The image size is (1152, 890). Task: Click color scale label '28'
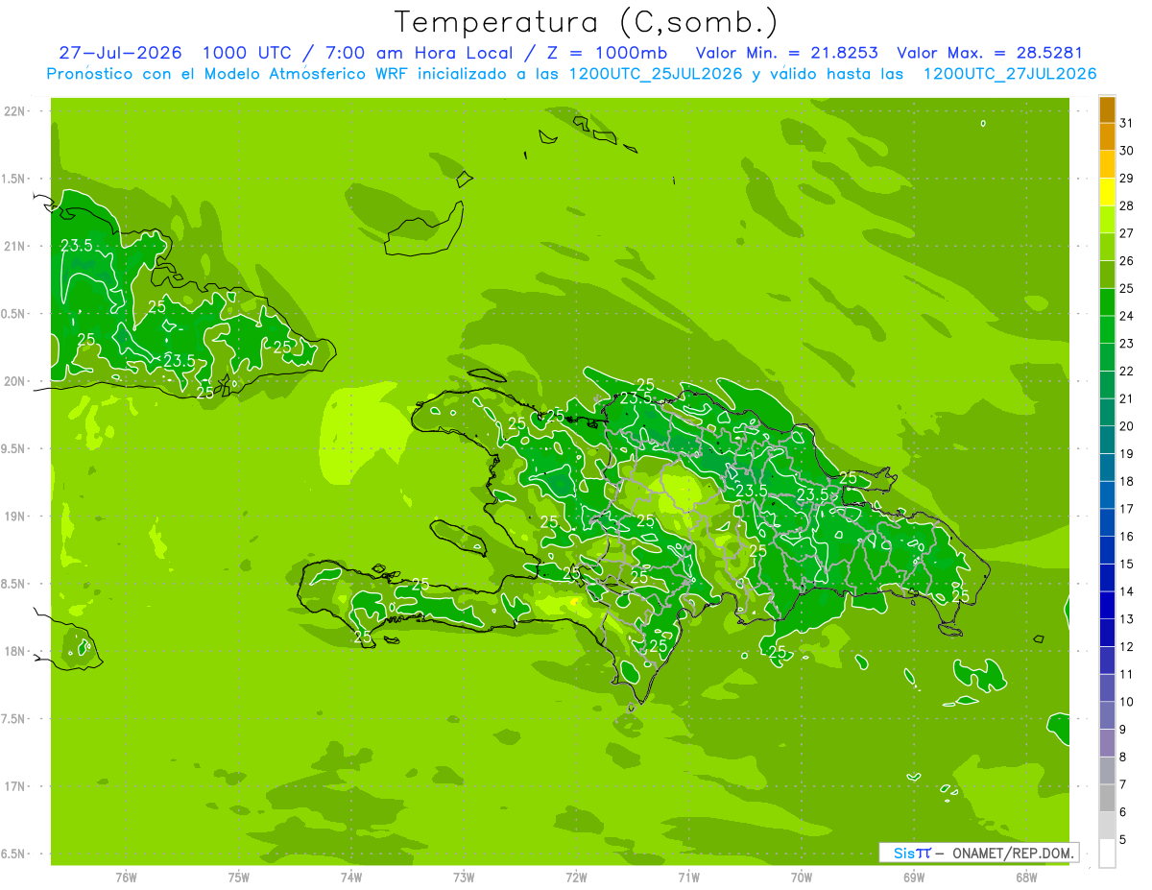(x=1127, y=205)
